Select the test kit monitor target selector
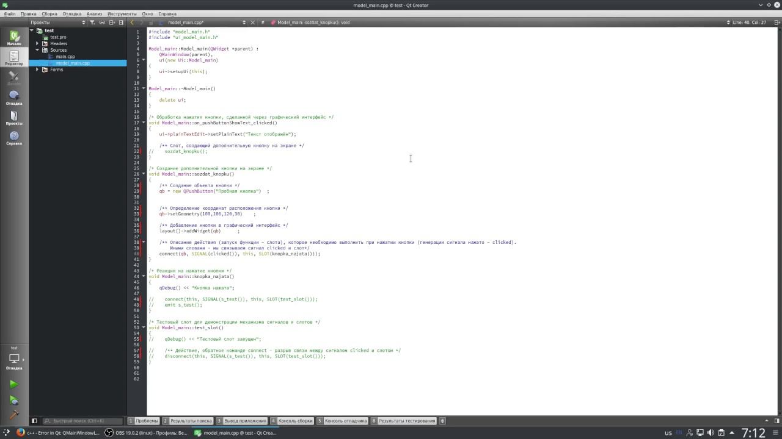 click(14, 359)
